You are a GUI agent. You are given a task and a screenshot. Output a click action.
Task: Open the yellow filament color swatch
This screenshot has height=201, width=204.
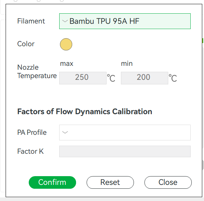[66, 44]
